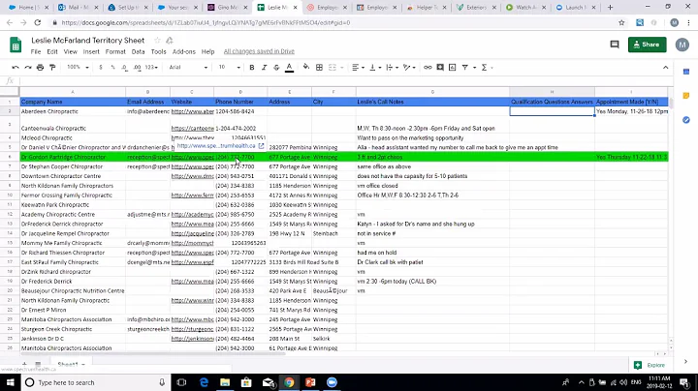This screenshot has height=391, width=698.
Task: Open Arial font family dropdown
Action: tap(188, 68)
